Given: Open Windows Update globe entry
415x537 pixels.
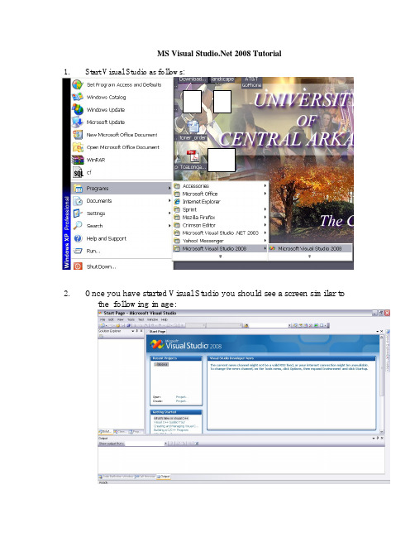Looking at the screenshot, I should (122, 109).
